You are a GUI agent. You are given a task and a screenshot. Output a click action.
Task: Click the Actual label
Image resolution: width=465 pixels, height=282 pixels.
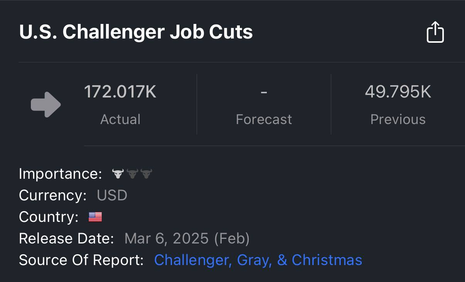click(120, 119)
